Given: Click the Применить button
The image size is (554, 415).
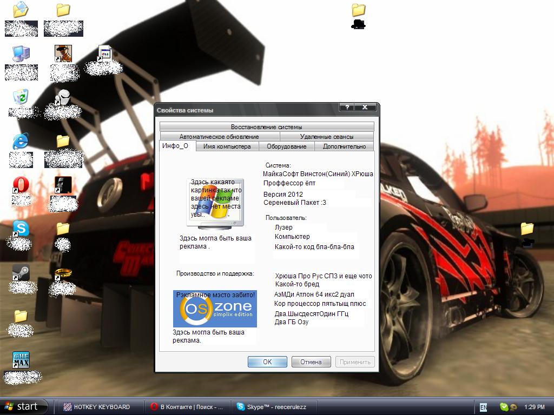Looking at the screenshot, I should pyautogui.click(x=355, y=362).
